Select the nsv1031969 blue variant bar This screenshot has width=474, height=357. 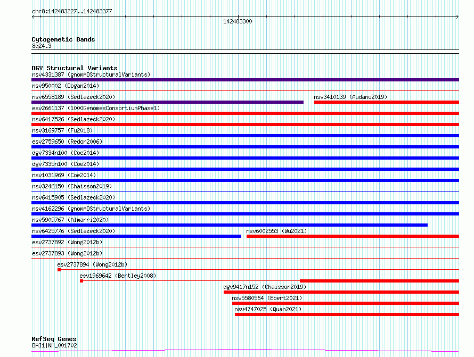coord(245,180)
